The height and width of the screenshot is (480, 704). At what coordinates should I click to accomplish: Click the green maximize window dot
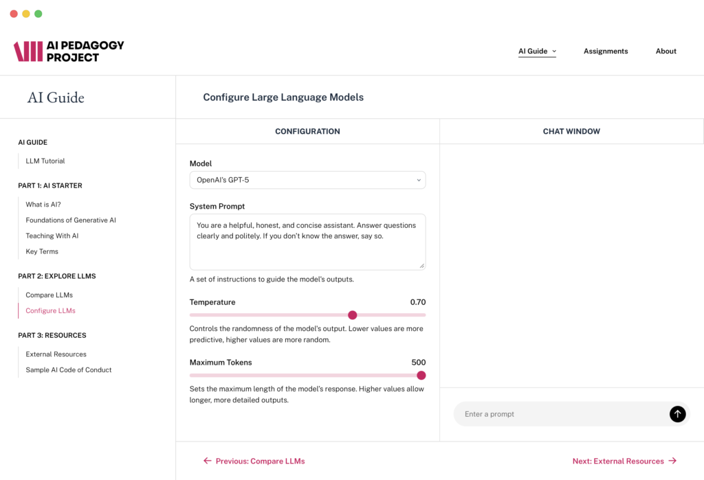click(x=38, y=14)
